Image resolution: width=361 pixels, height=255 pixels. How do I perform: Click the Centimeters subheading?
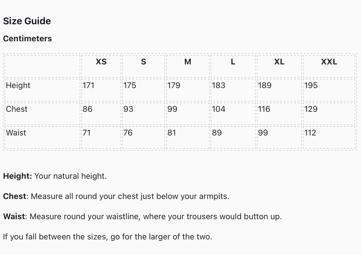(27, 39)
